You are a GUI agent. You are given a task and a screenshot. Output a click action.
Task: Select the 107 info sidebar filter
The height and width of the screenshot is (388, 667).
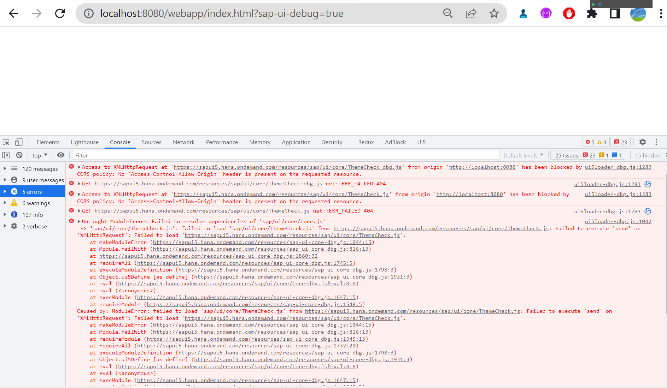(x=33, y=215)
